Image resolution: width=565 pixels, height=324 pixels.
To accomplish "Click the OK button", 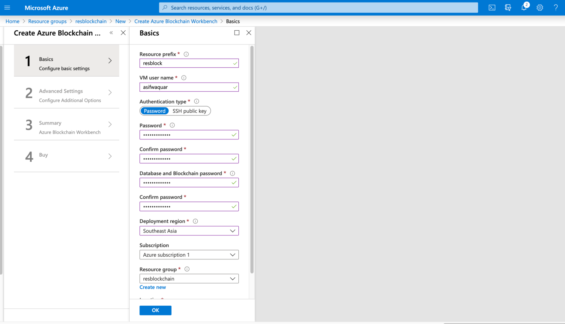I will [x=155, y=310].
